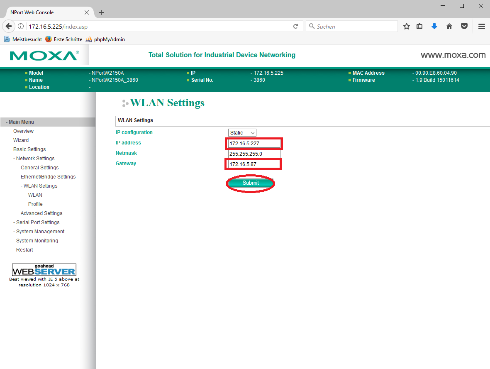Image resolution: width=490 pixels, height=369 pixels.
Task: Open the IP configuration Static dropdown
Action: point(242,133)
